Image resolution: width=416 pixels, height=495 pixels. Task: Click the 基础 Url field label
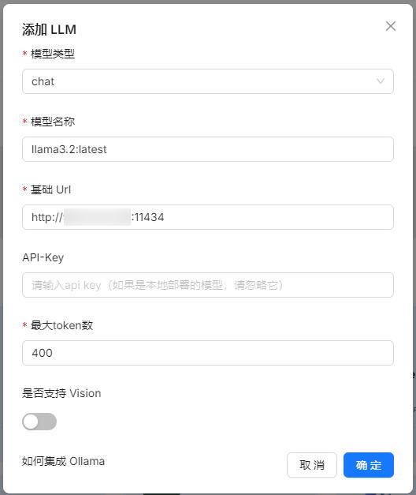click(x=50, y=189)
